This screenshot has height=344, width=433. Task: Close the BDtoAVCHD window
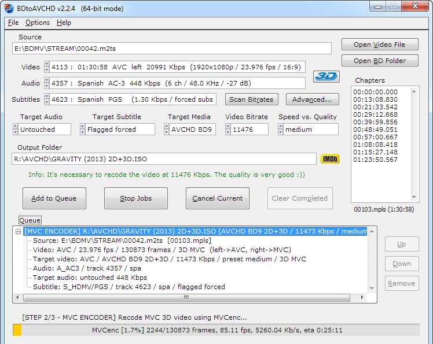[x=415, y=6]
